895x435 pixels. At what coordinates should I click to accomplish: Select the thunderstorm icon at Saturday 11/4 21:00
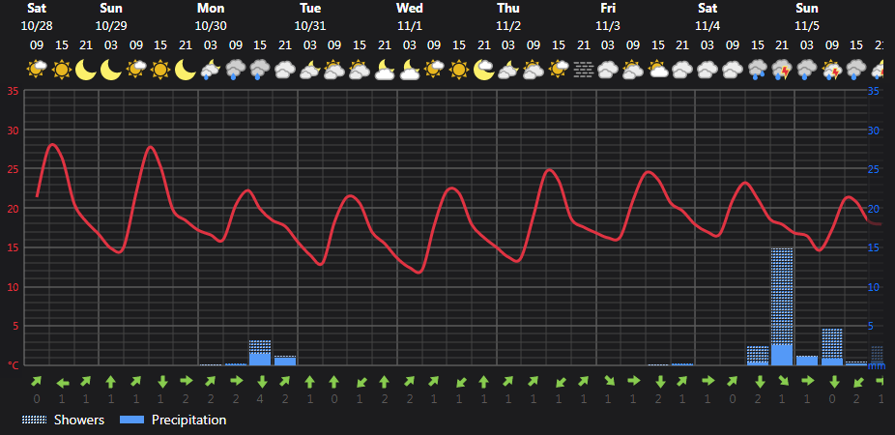[782, 70]
